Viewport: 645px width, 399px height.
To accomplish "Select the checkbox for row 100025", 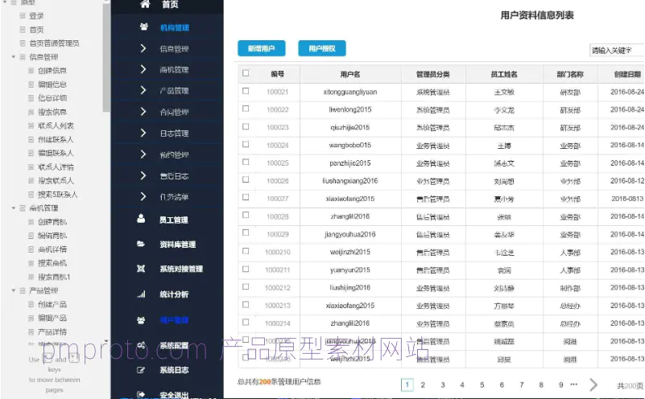I will click(246, 162).
